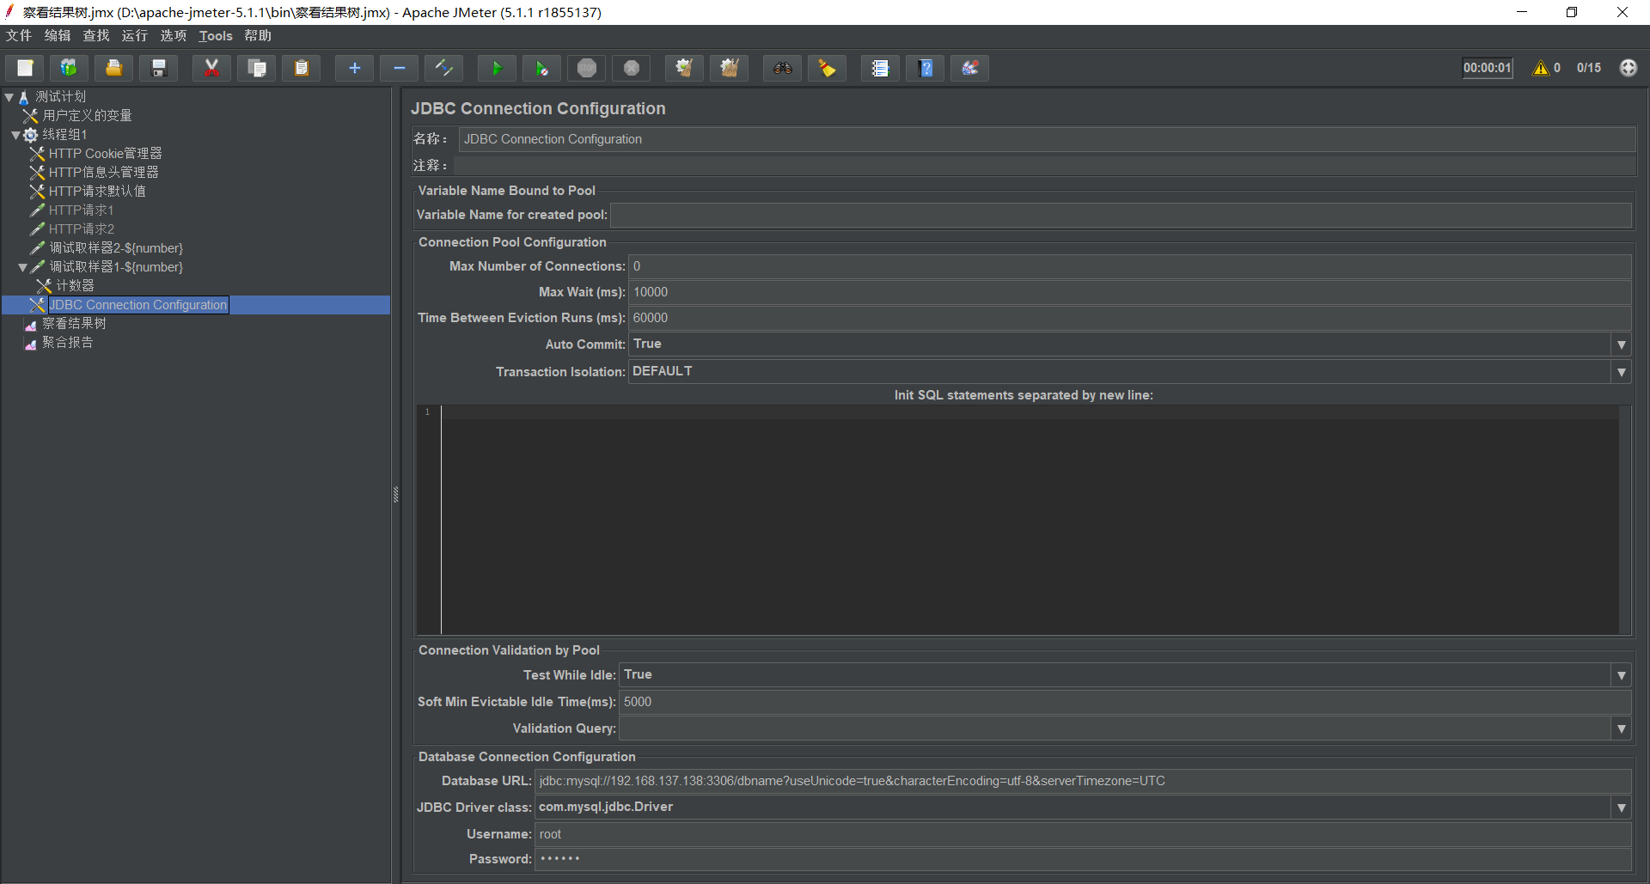This screenshot has height=884, width=1650.
Task: Save the test plan
Action: [158, 68]
